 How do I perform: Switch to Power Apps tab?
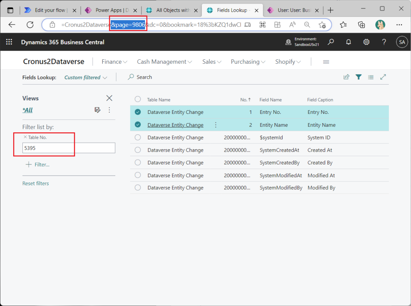112,10
